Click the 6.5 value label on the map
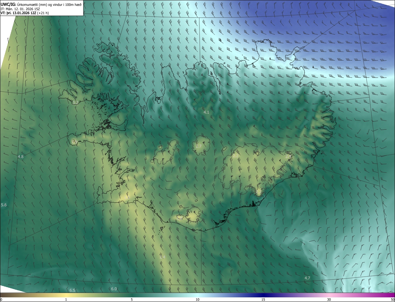 point(72,290)
